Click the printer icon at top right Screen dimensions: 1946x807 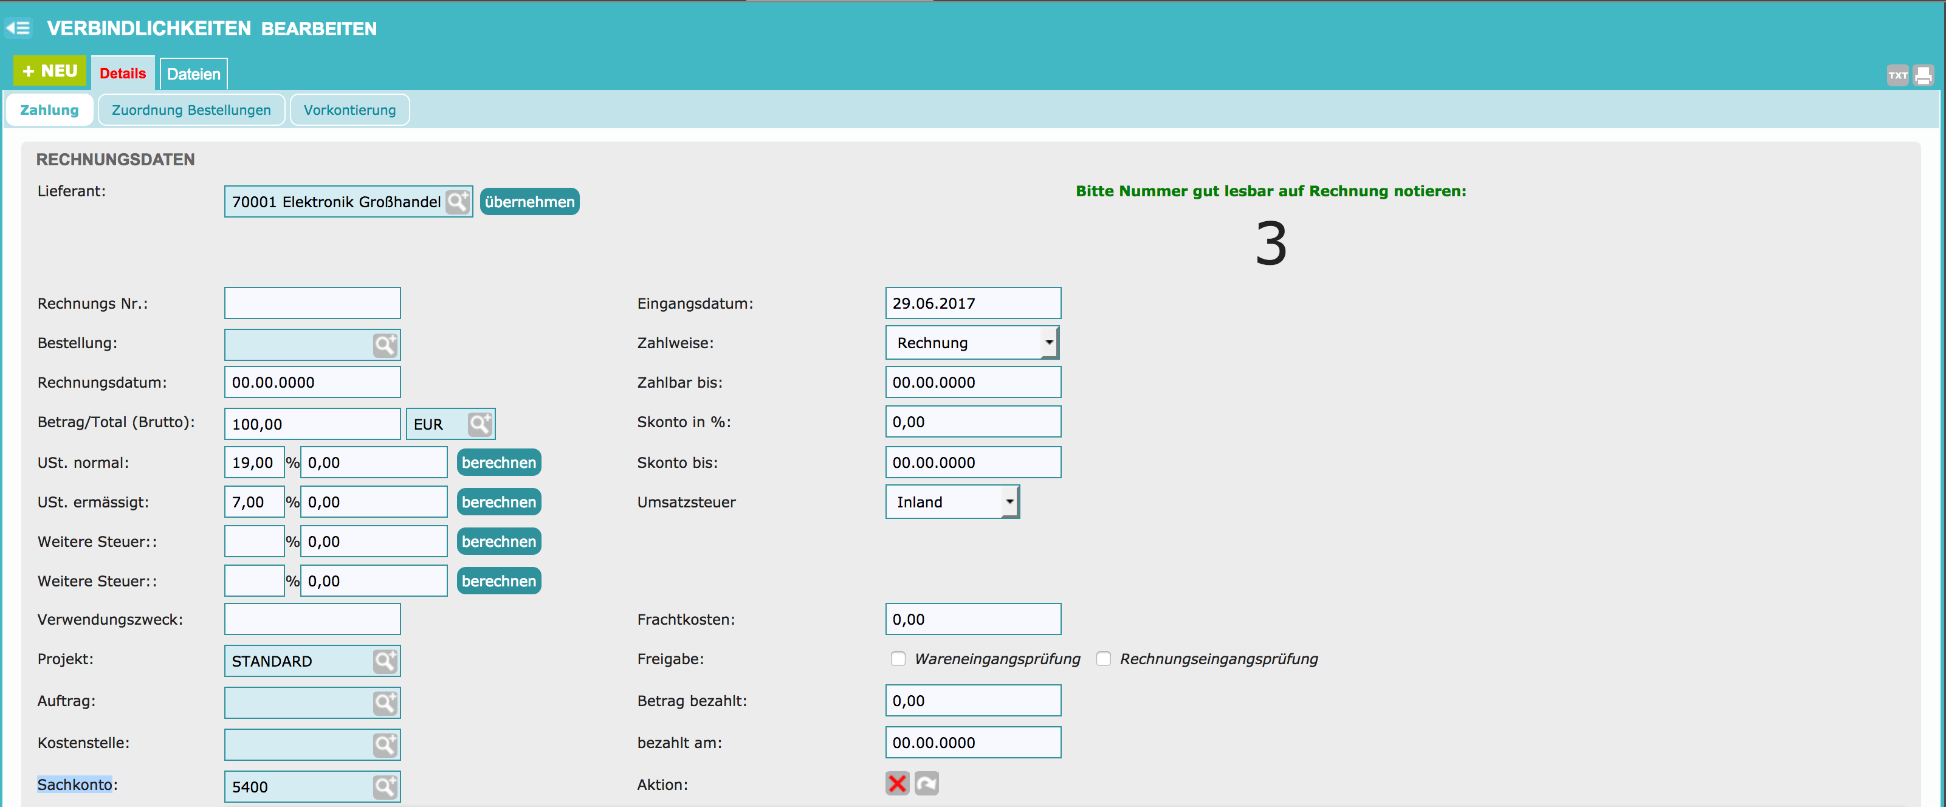(1924, 75)
